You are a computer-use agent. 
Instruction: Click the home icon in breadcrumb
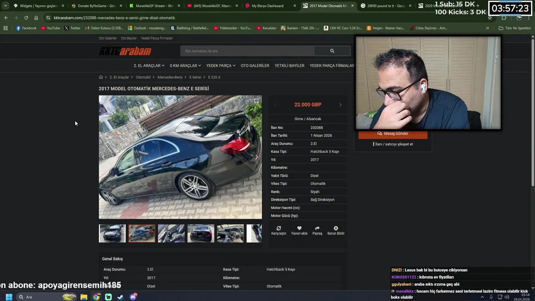101,77
